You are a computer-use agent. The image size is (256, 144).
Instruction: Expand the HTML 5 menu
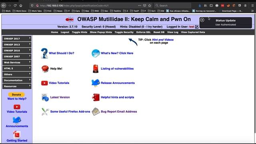click(17, 68)
